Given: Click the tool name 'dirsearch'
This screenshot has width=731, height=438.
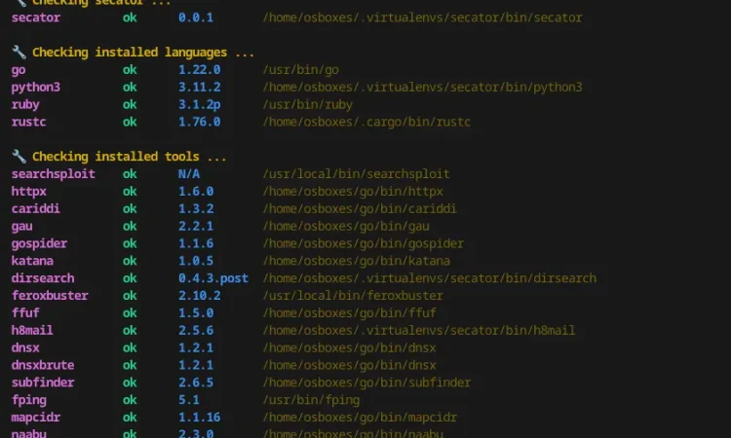Looking at the screenshot, I should pos(43,278).
